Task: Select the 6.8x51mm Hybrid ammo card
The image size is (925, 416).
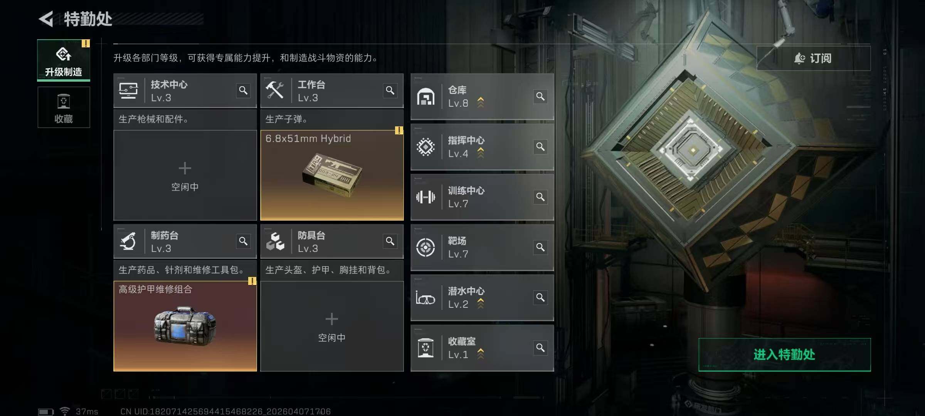Action: click(x=332, y=175)
